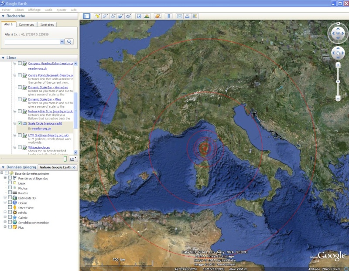The image size is (349, 271).
Task: Follow the nearby.org.uk link under Scale Circle
Action: click(x=41, y=129)
